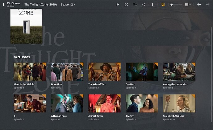Add season to play queue
This screenshot has width=213, height=130.
(x=135, y=5)
